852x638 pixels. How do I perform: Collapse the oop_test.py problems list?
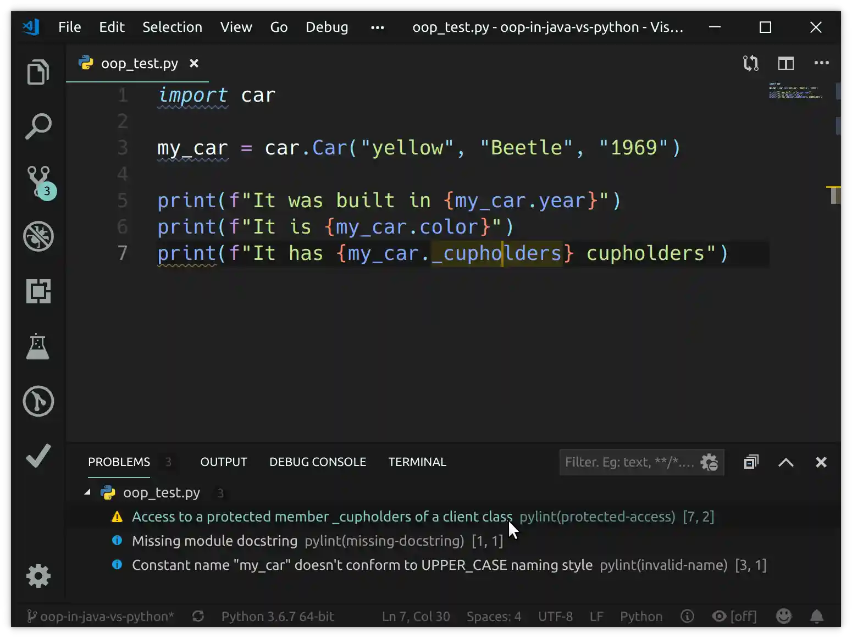pos(87,492)
